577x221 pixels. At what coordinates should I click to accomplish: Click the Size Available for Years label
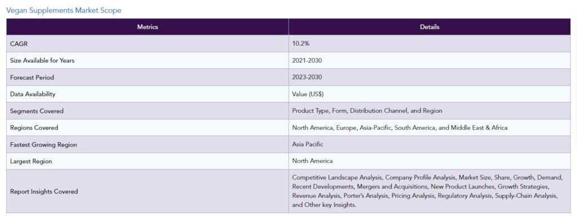click(x=42, y=60)
